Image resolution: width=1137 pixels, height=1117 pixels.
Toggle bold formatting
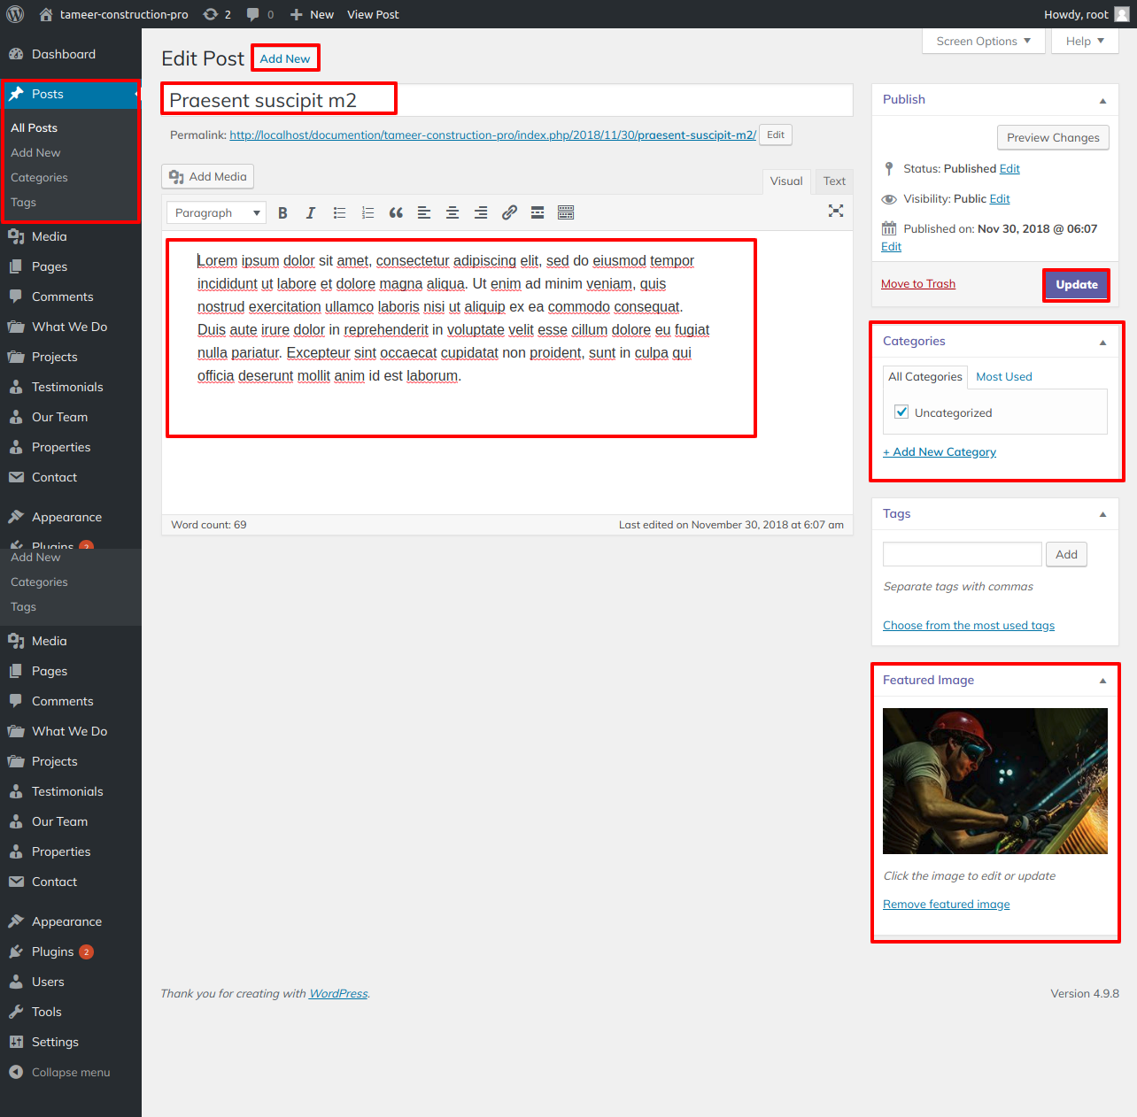(282, 212)
